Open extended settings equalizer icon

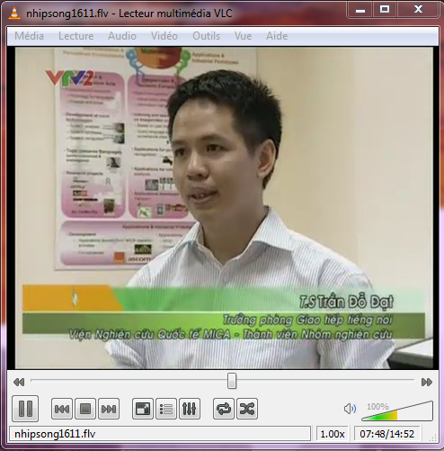coord(190,409)
